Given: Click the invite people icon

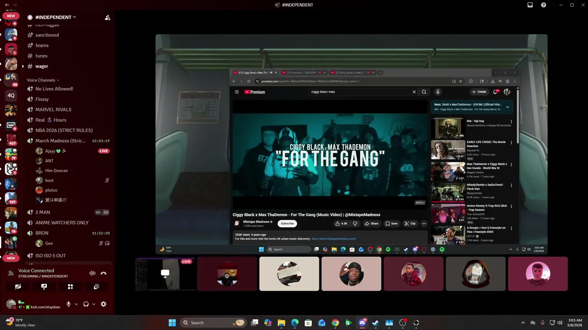Looking at the screenshot, I should pyautogui.click(x=107, y=17).
